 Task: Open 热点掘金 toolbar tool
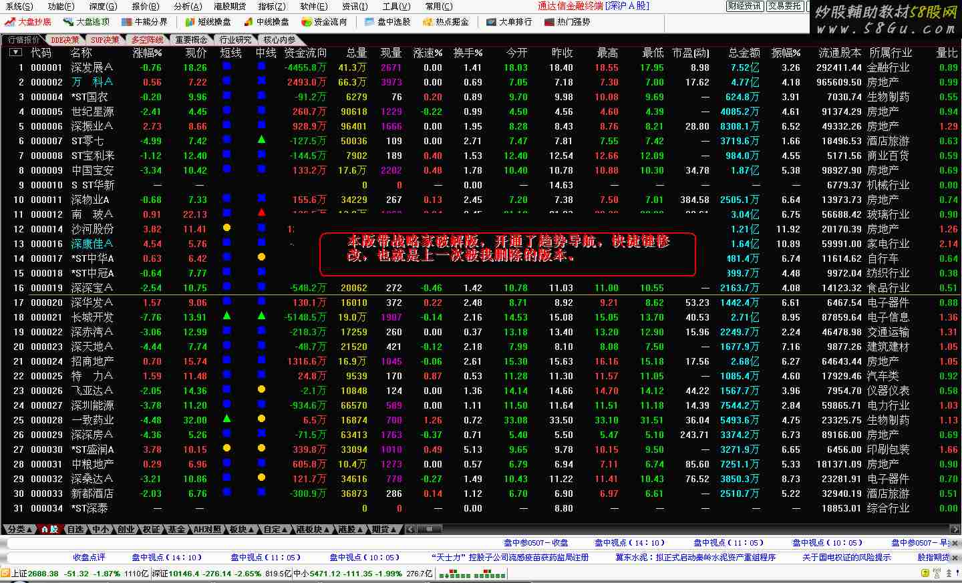[x=446, y=22]
